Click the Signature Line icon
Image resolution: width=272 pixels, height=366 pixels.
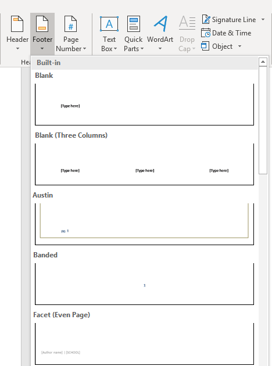206,19
